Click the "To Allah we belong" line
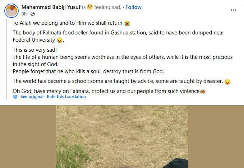 pyautogui.click(x=68, y=23)
